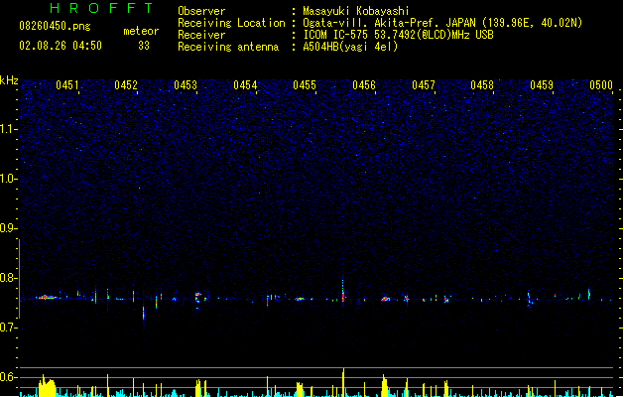The width and height of the screenshot is (624, 397).
Task: Click the HROFFT title text
Action: (102, 8)
